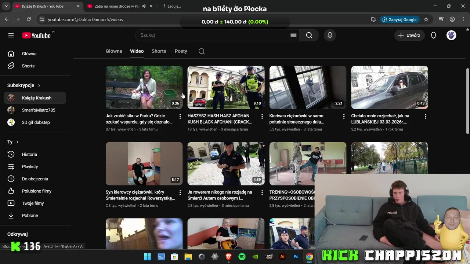Open the notifications bell
The image size is (470, 264).
tap(434, 35)
